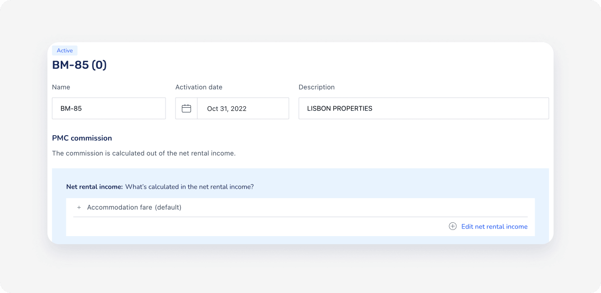Click the Active status badge
The image size is (601, 293).
65,51
